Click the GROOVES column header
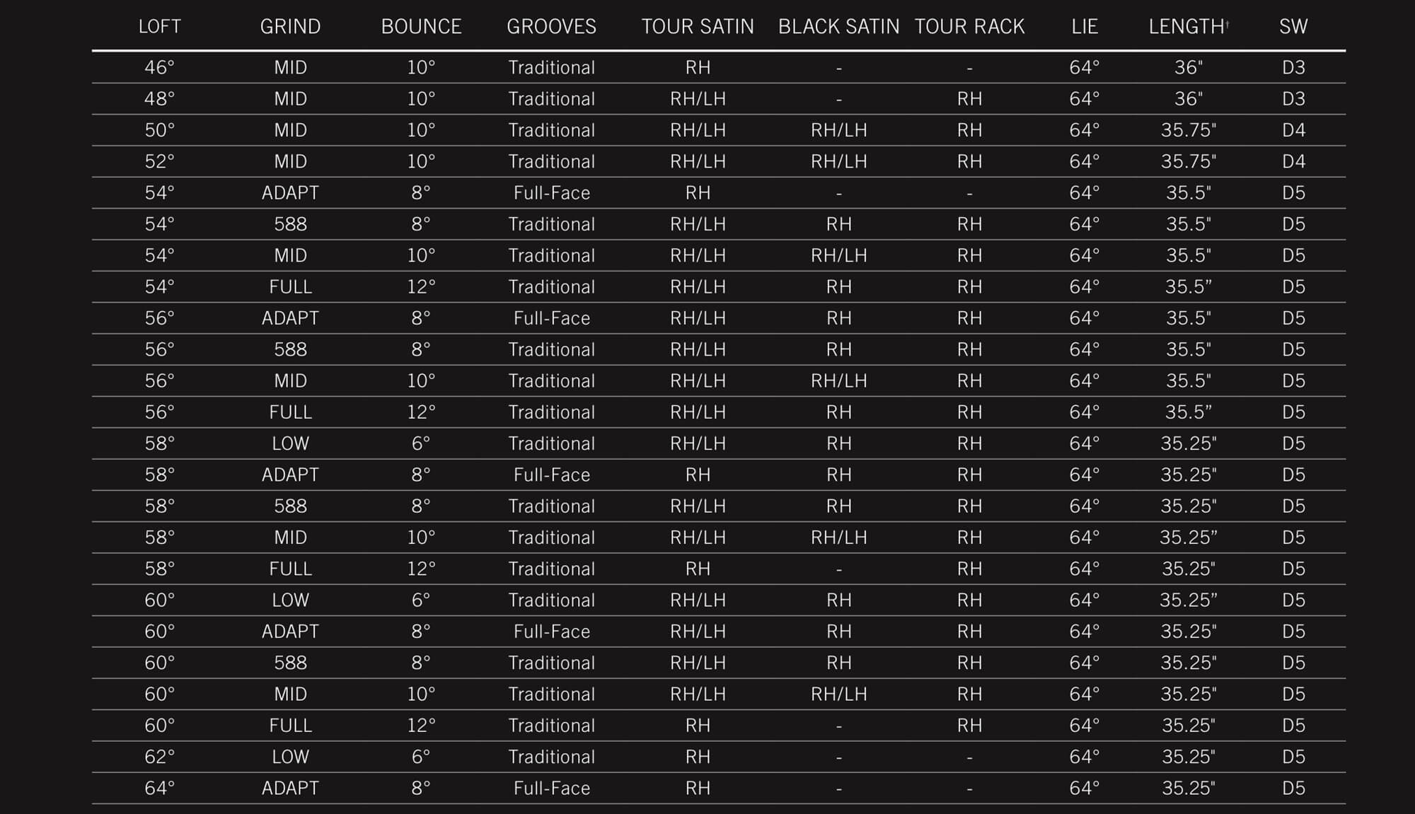Image resolution: width=1415 pixels, height=814 pixels. tap(551, 27)
